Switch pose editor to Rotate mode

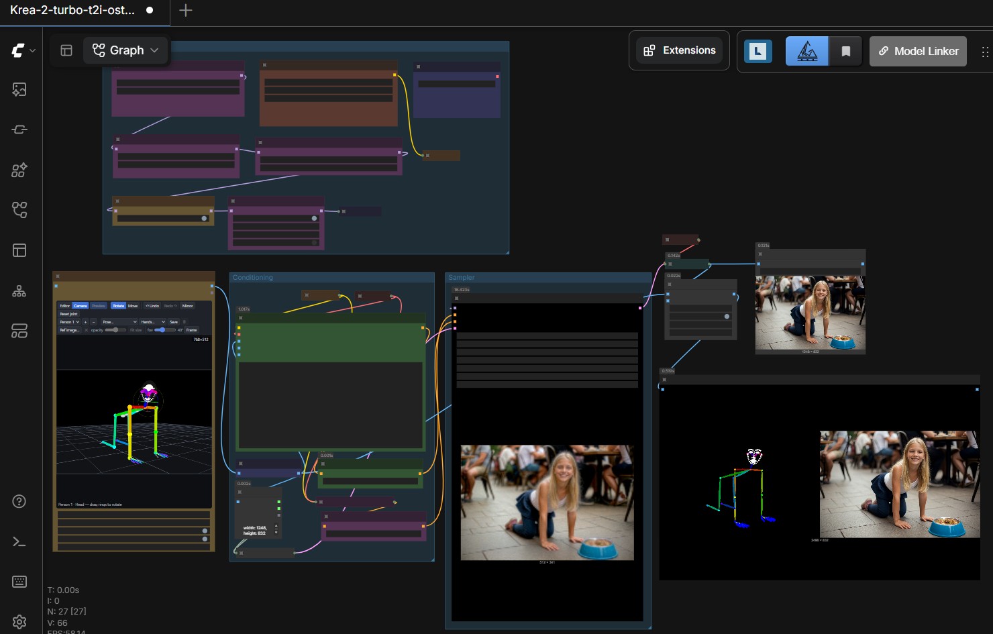click(x=118, y=306)
